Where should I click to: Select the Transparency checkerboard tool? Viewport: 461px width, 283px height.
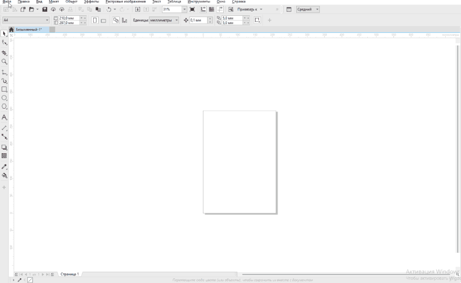click(4, 156)
